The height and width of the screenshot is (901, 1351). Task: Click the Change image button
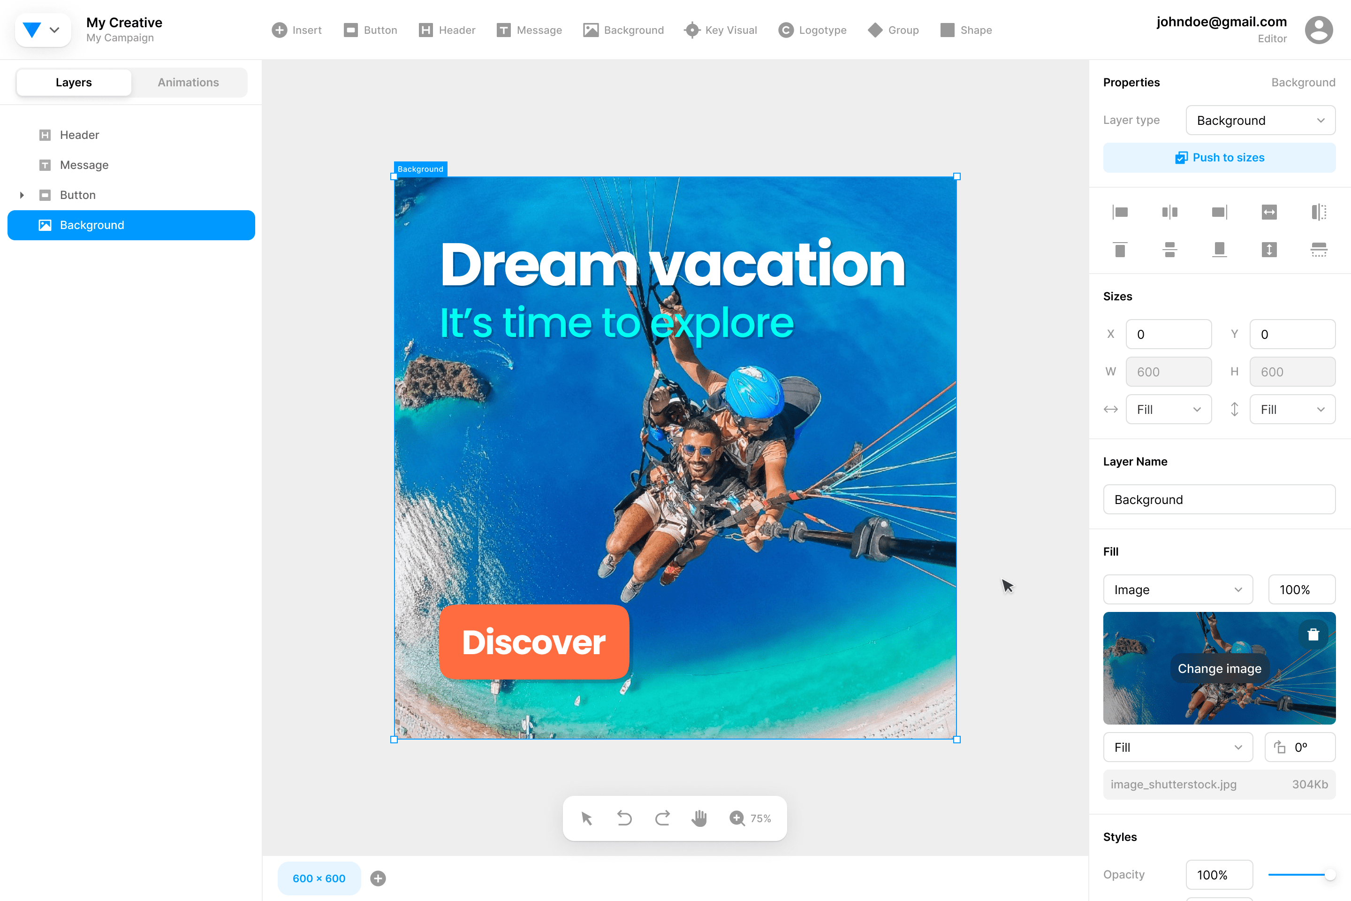pyautogui.click(x=1219, y=668)
